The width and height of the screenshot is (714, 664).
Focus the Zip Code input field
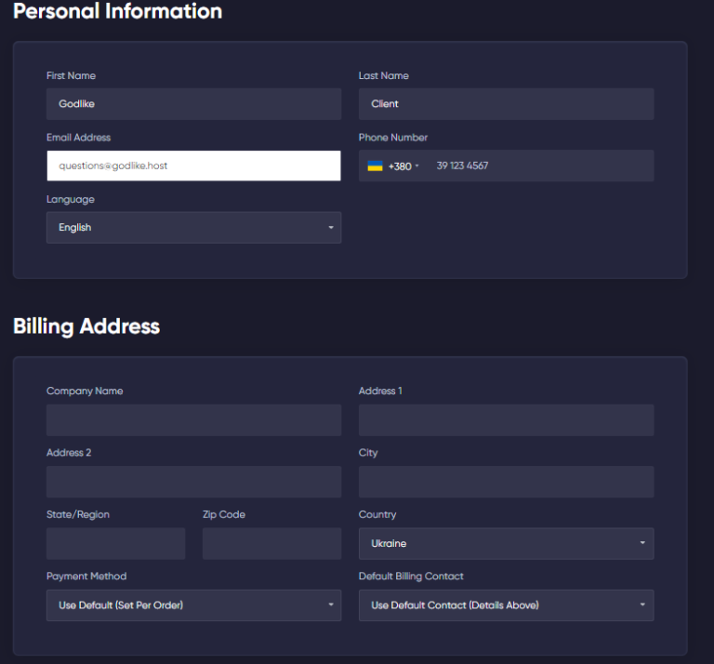(x=271, y=544)
